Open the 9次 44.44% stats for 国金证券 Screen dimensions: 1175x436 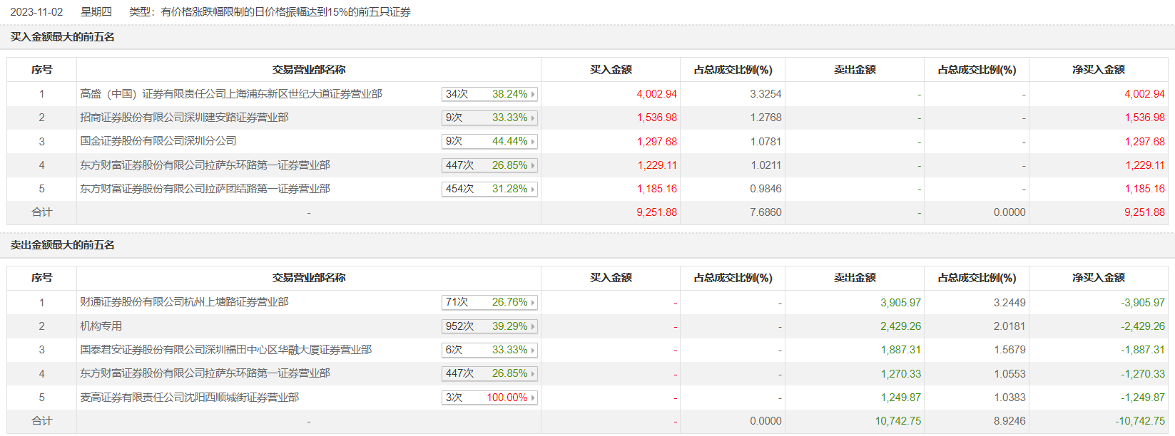pos(489,141)
